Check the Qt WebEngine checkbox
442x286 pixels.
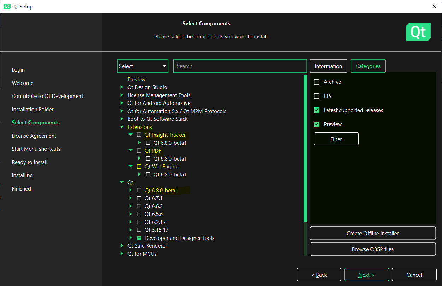click(x=139, y=167)
